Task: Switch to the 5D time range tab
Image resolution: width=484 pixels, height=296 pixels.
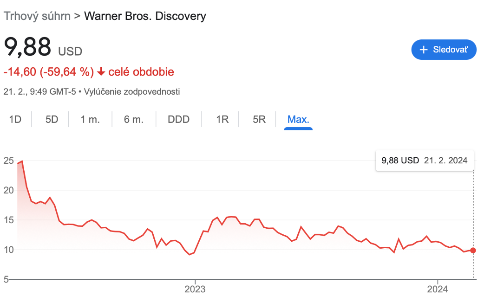Action: [51, 119]
